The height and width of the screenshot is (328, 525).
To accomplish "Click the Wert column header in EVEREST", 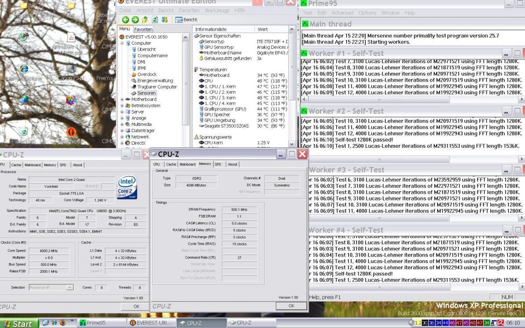I will point(272,29).
